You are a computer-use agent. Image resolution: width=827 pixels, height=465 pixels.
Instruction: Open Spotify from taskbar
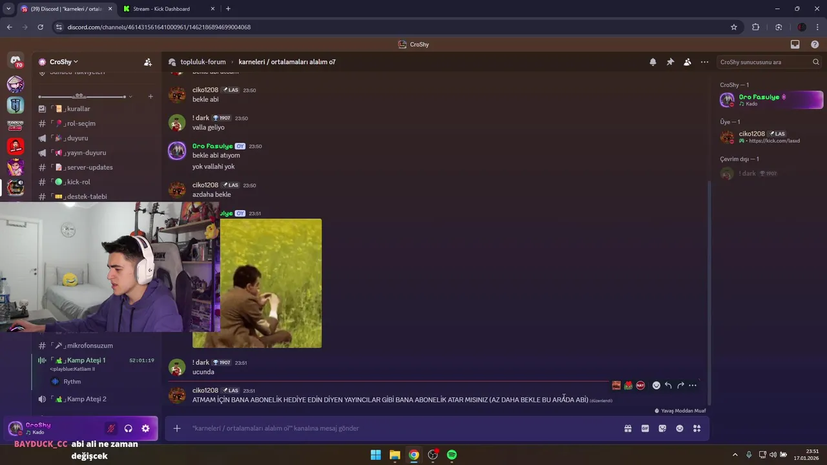click(x=452, y=455)
